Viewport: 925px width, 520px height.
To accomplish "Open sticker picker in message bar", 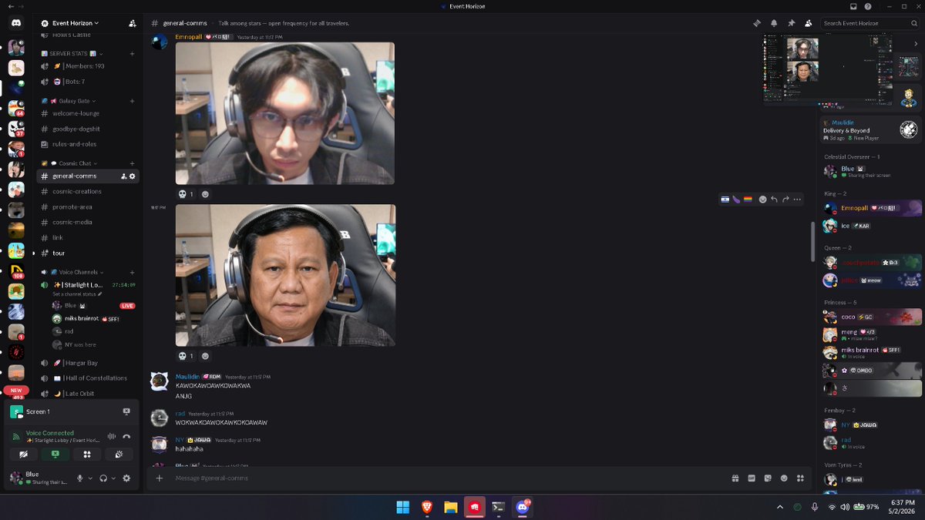I will (768, 478).
